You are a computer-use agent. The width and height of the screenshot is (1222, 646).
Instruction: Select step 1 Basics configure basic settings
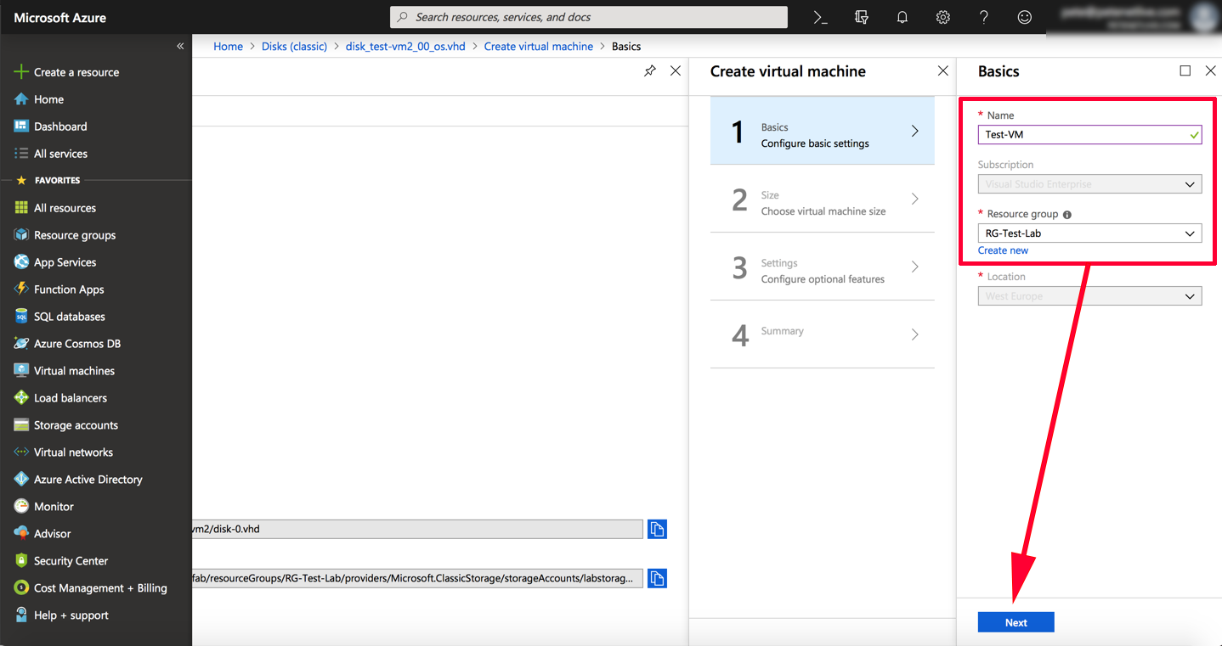point(822,131)
